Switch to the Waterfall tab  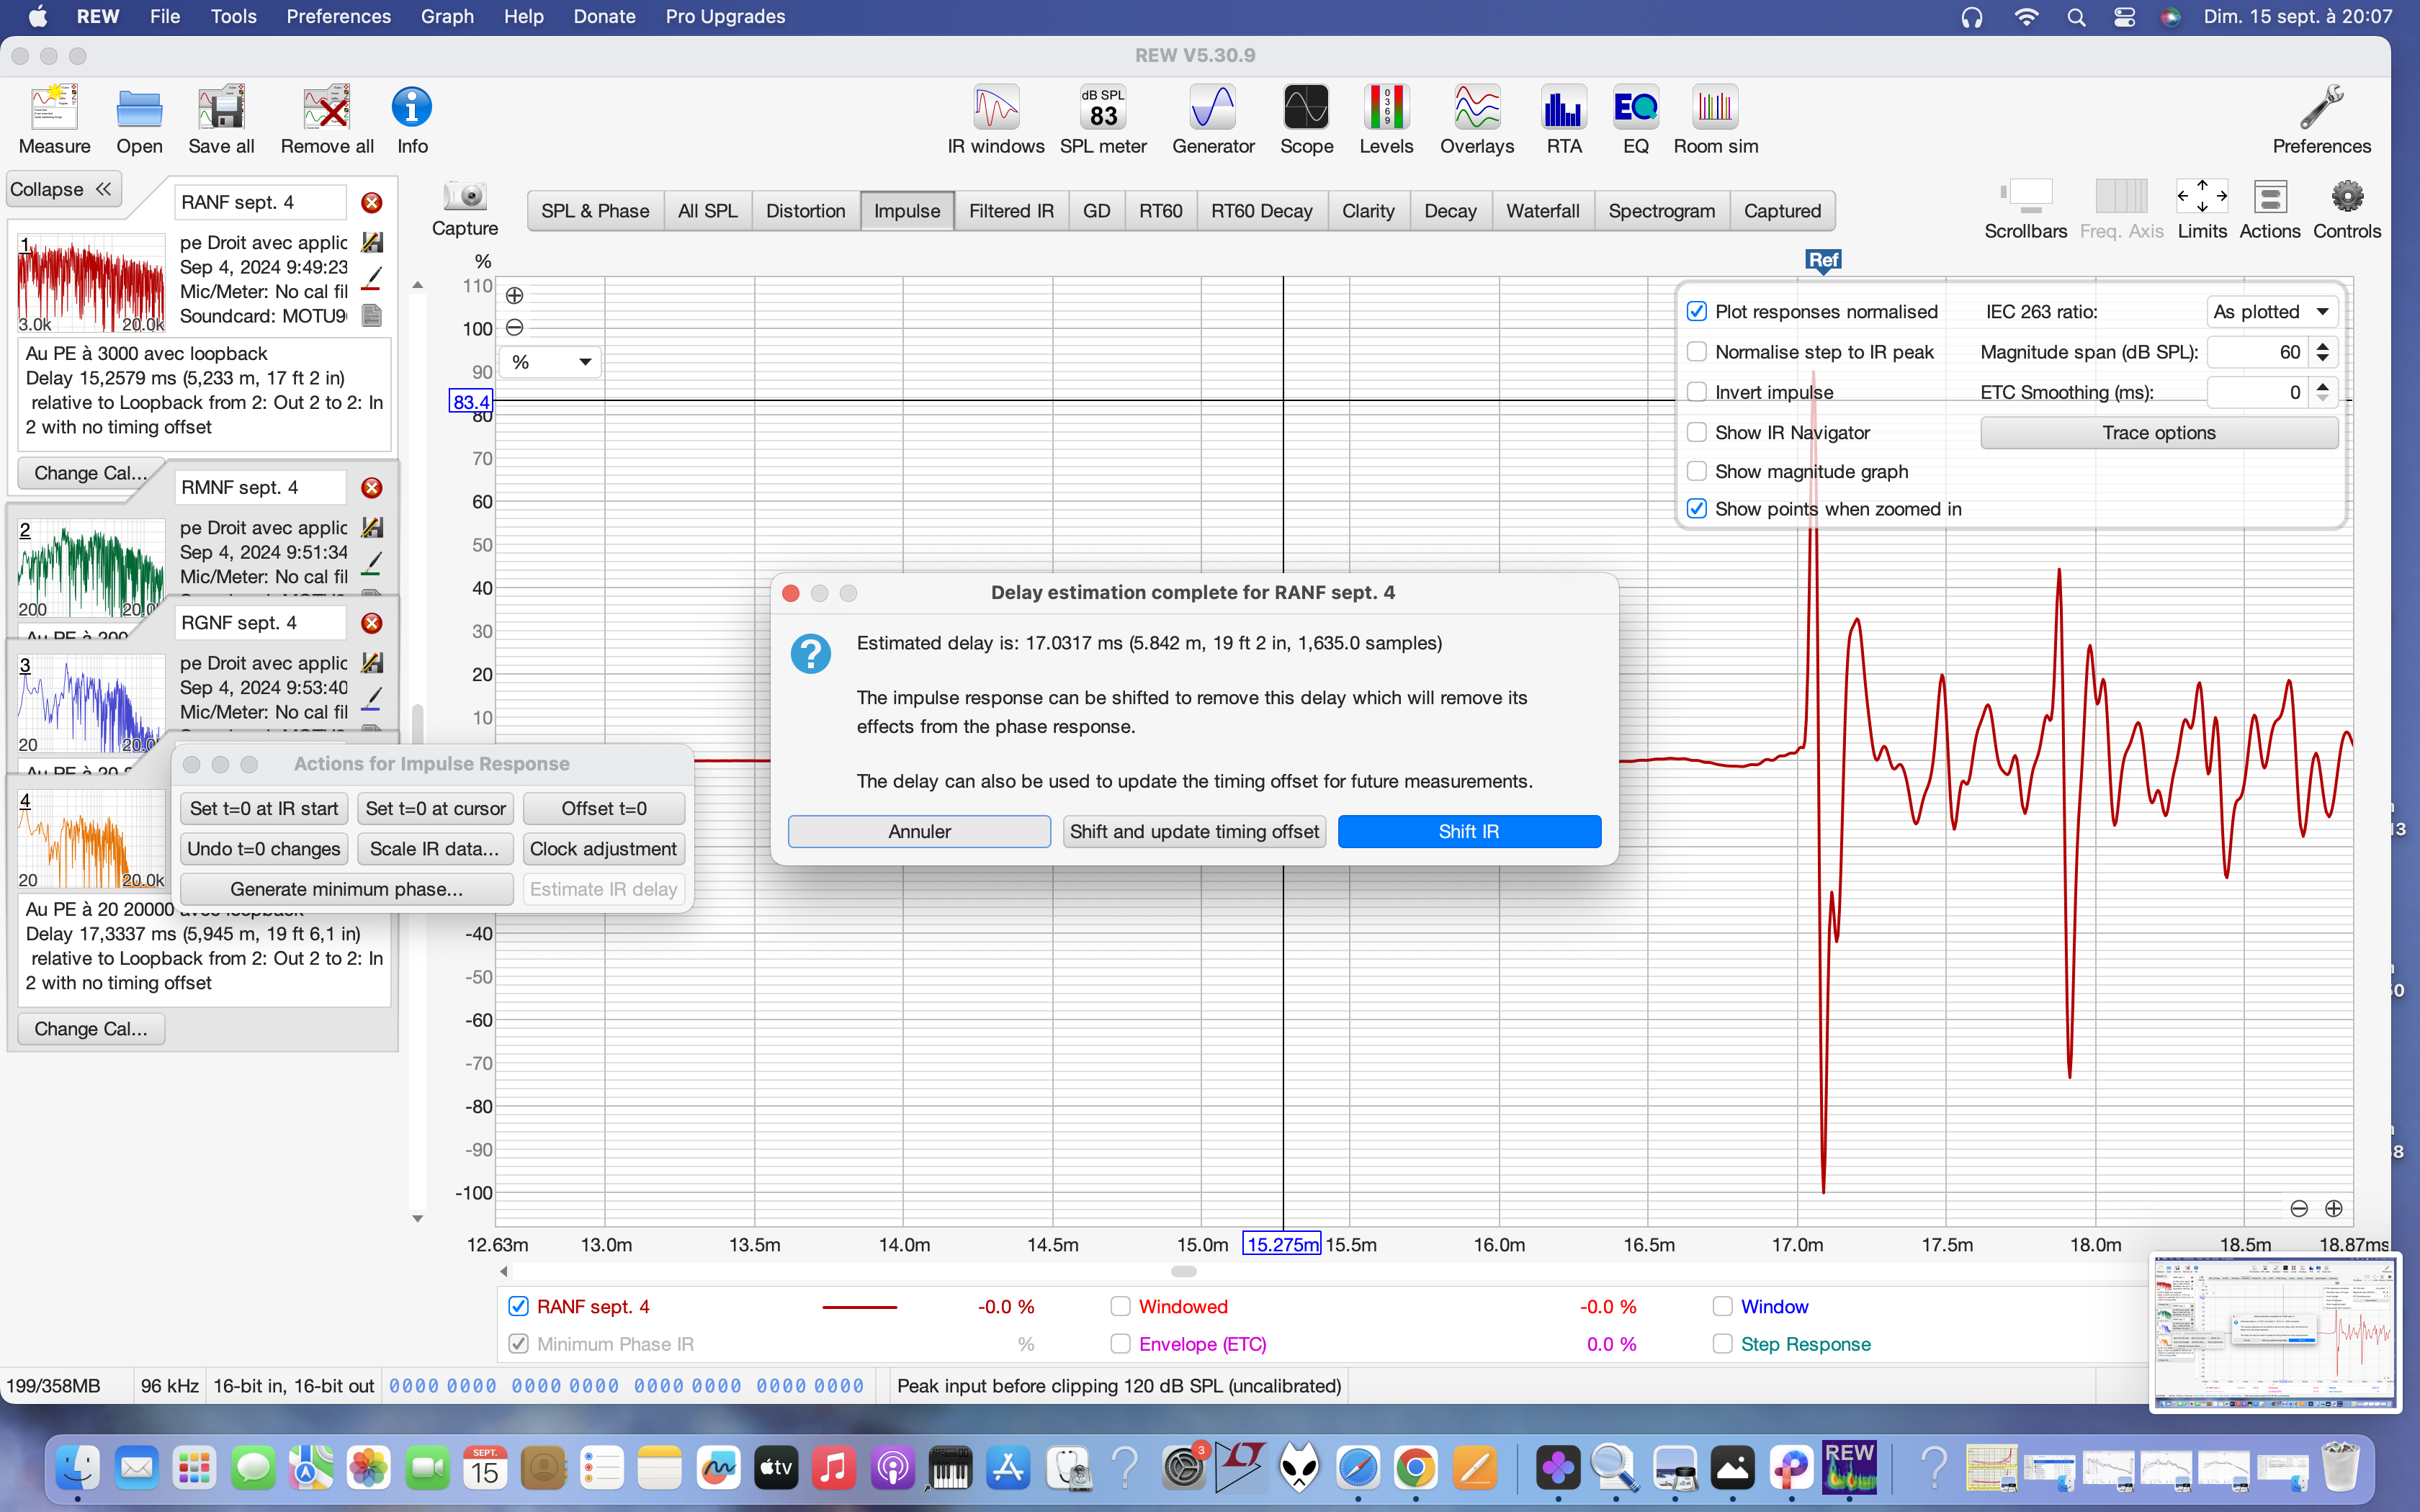(1542, 211)
